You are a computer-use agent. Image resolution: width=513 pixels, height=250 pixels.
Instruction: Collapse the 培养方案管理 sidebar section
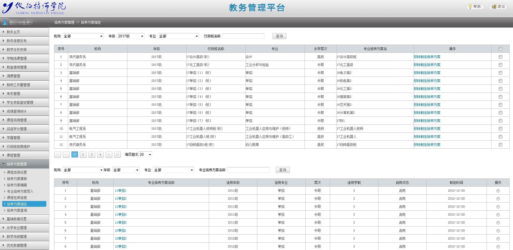[x=24, y=164]
